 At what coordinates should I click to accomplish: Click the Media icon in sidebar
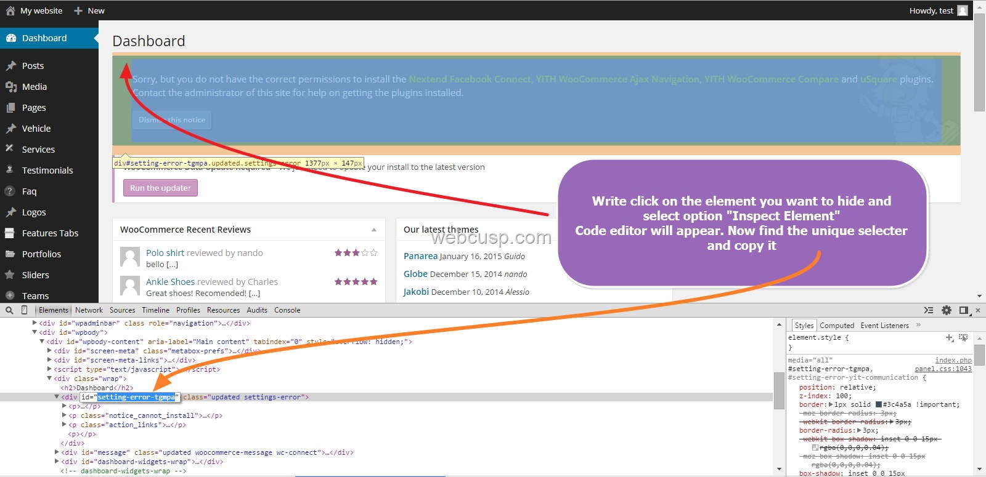click(x=10, y=87)
